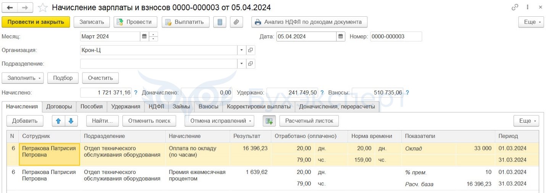Go back with the left arrow
This screenshot has width=546, height=193.
(x=10, y=8)
